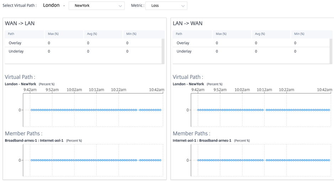
Task: Sort by Path column in LAN -> WAN table
Action: [192, 34]
